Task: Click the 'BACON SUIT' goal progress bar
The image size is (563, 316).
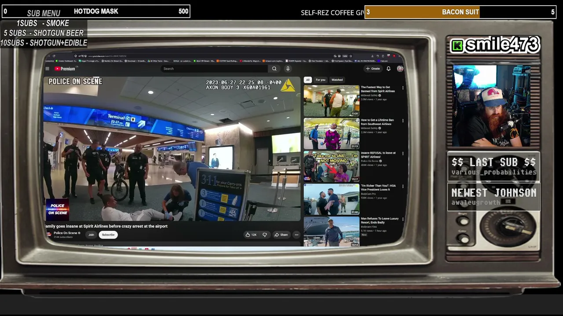Action: pyautogui.click(x=461, y=12)
